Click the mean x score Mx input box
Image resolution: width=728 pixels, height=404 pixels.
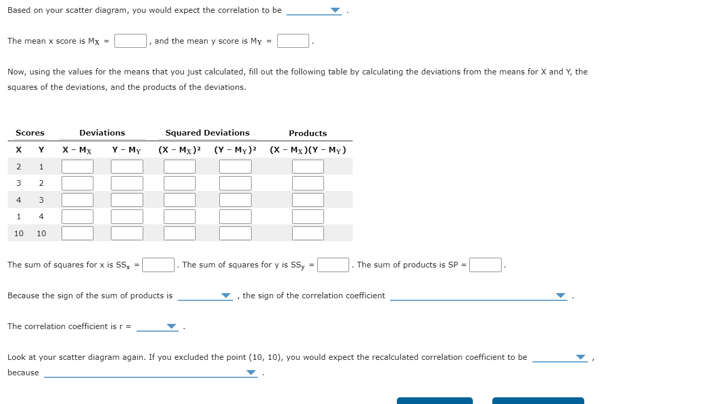(130, 41)
